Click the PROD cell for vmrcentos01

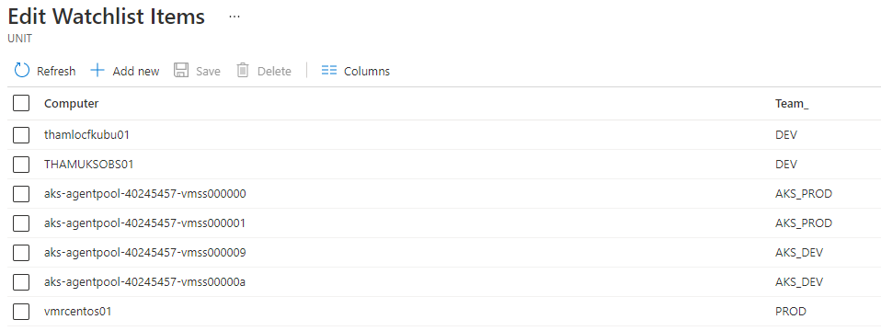click(x=791, y=312)
